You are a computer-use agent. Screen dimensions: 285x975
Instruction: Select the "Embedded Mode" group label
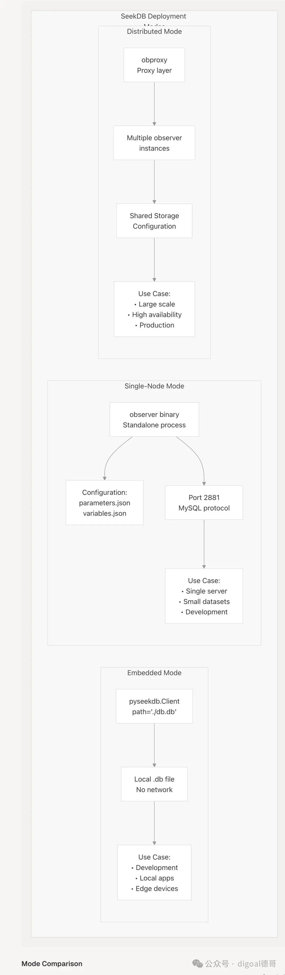click(154, 673)
